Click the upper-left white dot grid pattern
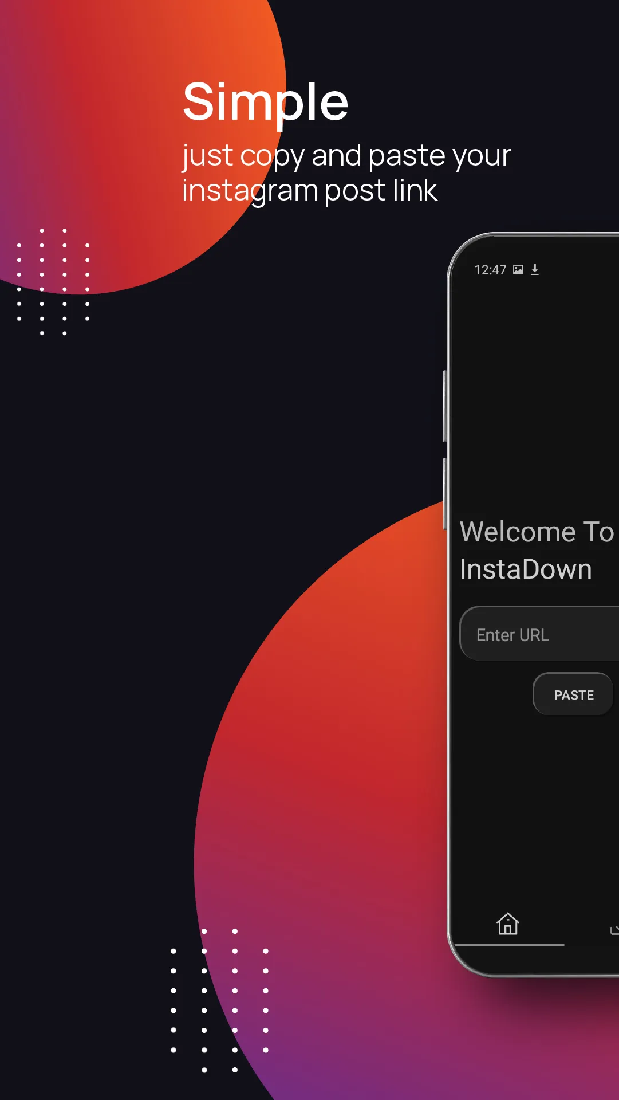This screenshot has width=619, height=1100. (x=53, y=281)
